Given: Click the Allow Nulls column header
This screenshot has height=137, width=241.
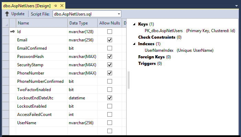Looking at the screenshot, I should pyautogui.click(x=110, y=23).
